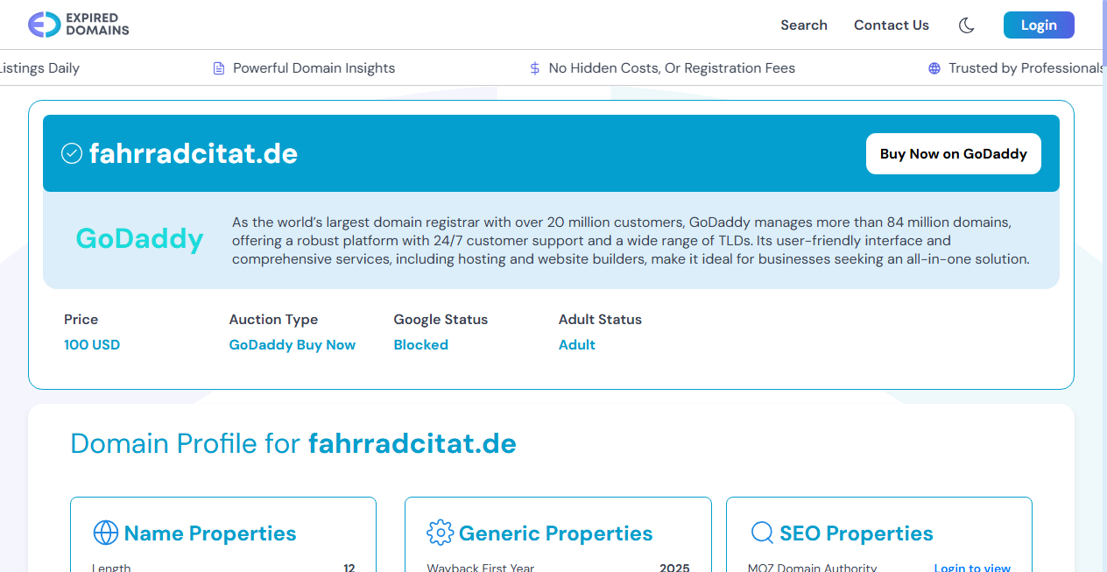Click the magnifier icon in SEO Properties
This screenshot has width=1107, height=572.
pyautogui.click(x=762, y=533)
